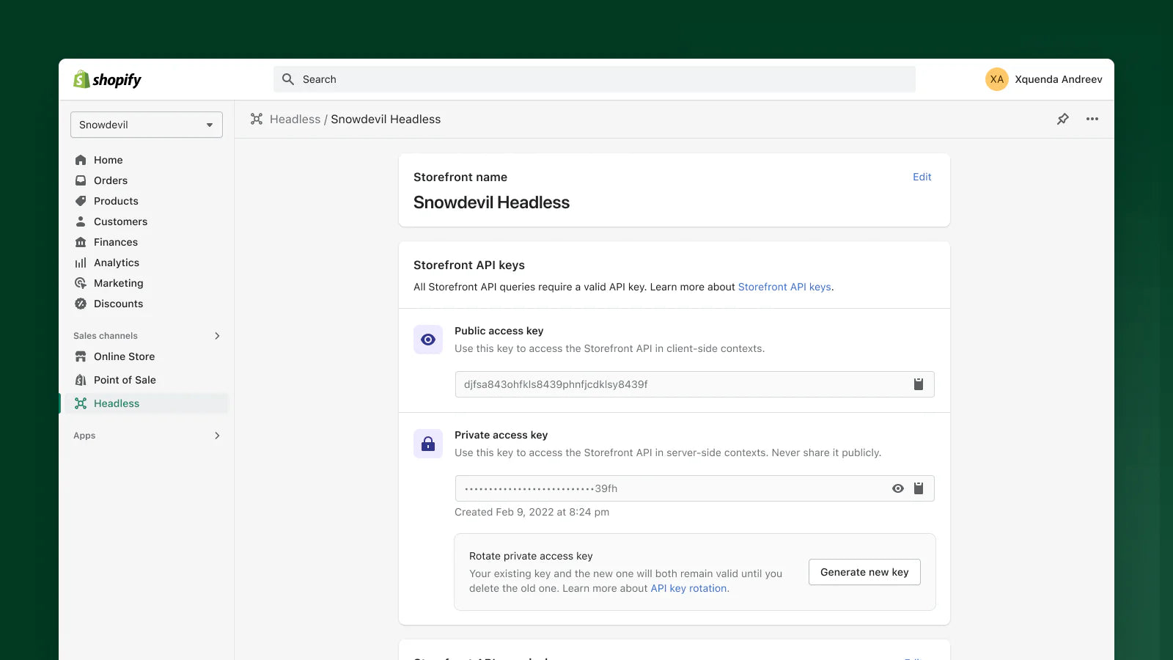The image size is (1173, 660).
Task: Expand the Sales channels section chevron
Action: (217, 336)
